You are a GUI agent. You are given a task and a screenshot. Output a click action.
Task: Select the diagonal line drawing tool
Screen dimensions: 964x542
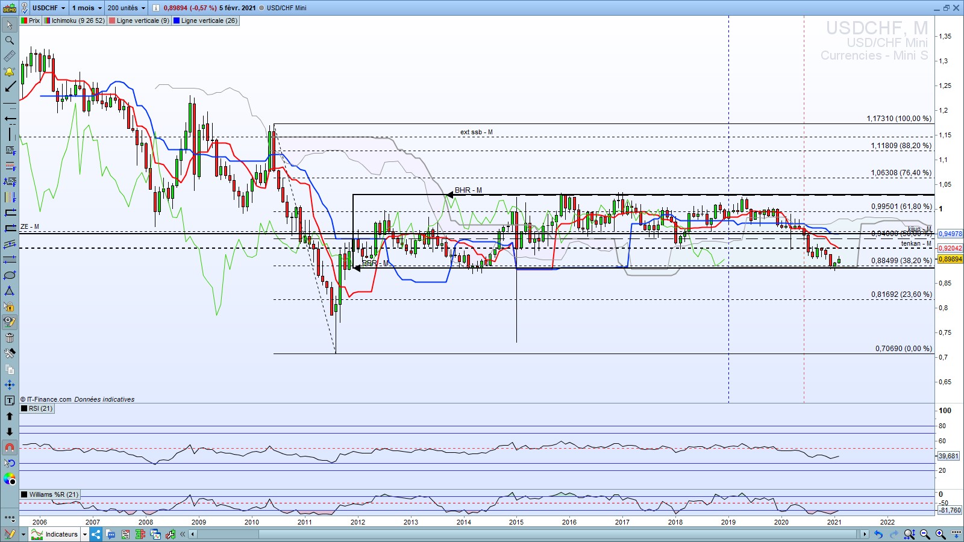(x=10, y=87)
